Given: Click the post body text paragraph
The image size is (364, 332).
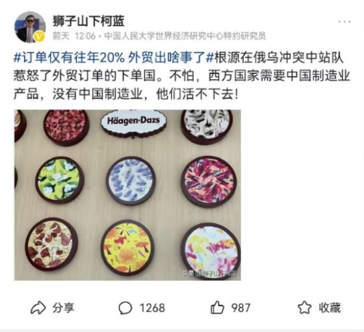Looking at the screenshot, I should [x=182, y=76].
